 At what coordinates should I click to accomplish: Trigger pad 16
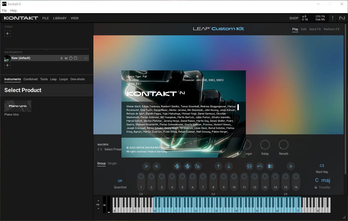(296, 181)
